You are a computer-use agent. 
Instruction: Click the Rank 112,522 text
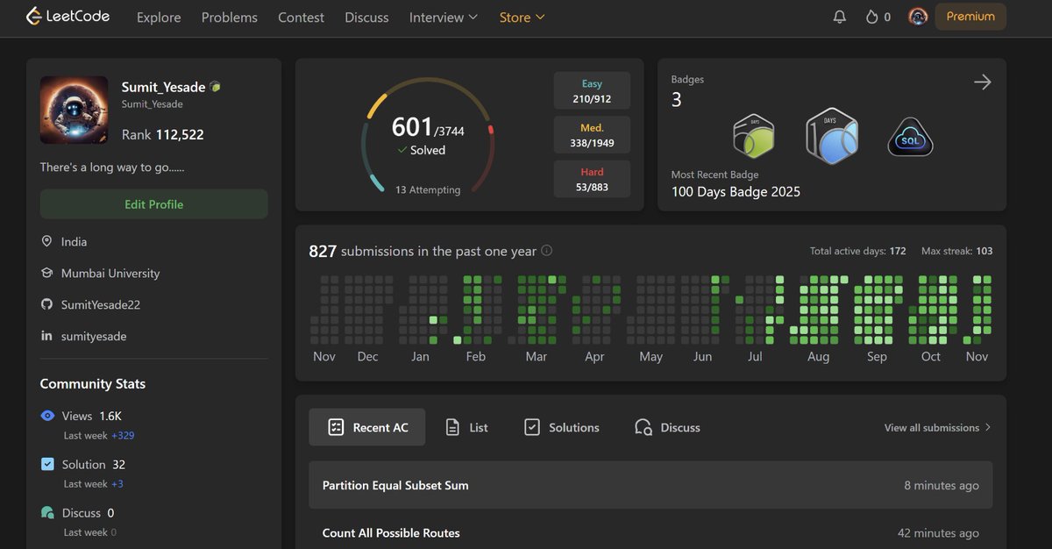point(163,134)
